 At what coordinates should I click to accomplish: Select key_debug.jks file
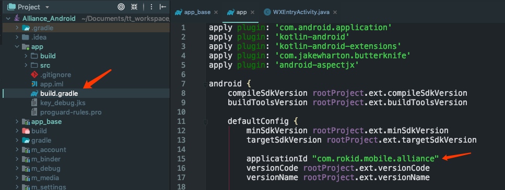pyautogui.click(x=63, y=103)
